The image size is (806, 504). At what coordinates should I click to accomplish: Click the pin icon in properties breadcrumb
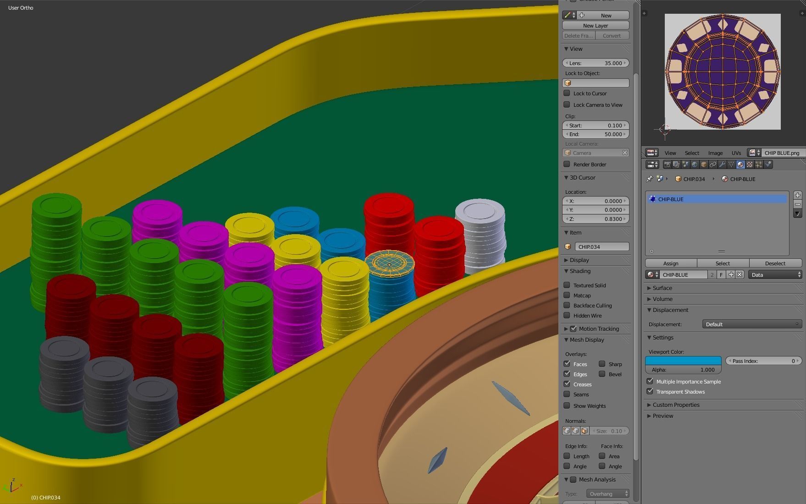tap(649, 179)
